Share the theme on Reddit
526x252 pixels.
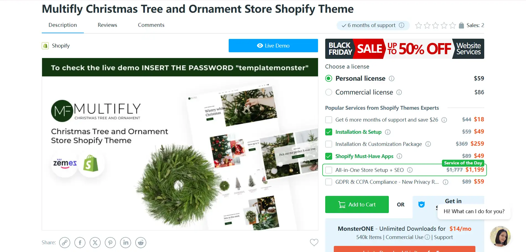coord(141,243)
